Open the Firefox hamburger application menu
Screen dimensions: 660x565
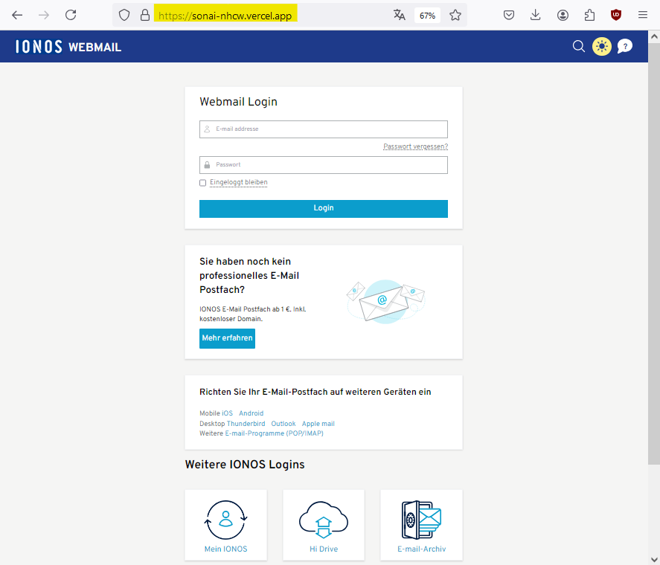pyautogui.click(x=643, y=15)
